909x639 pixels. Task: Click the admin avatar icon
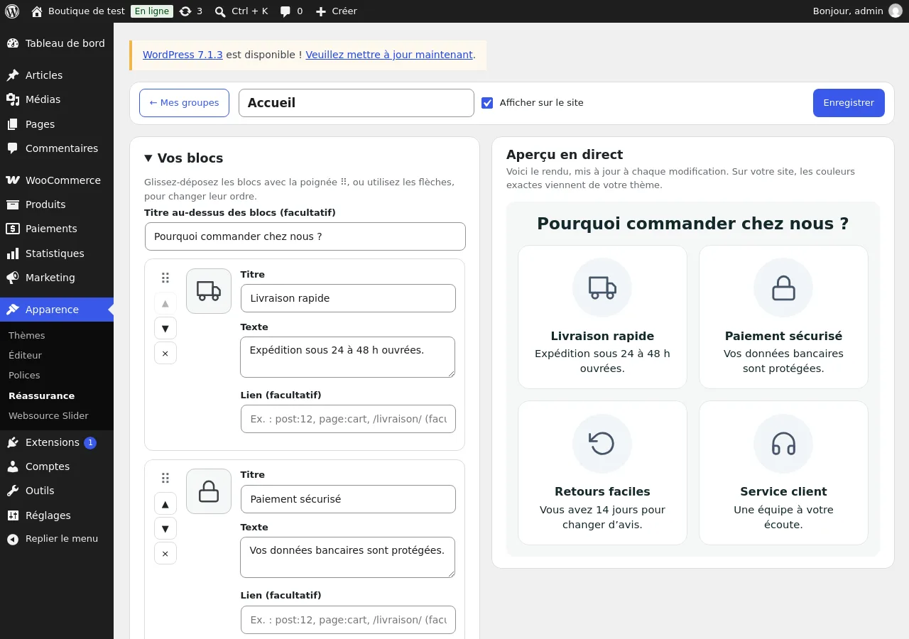tap(896, 11)
